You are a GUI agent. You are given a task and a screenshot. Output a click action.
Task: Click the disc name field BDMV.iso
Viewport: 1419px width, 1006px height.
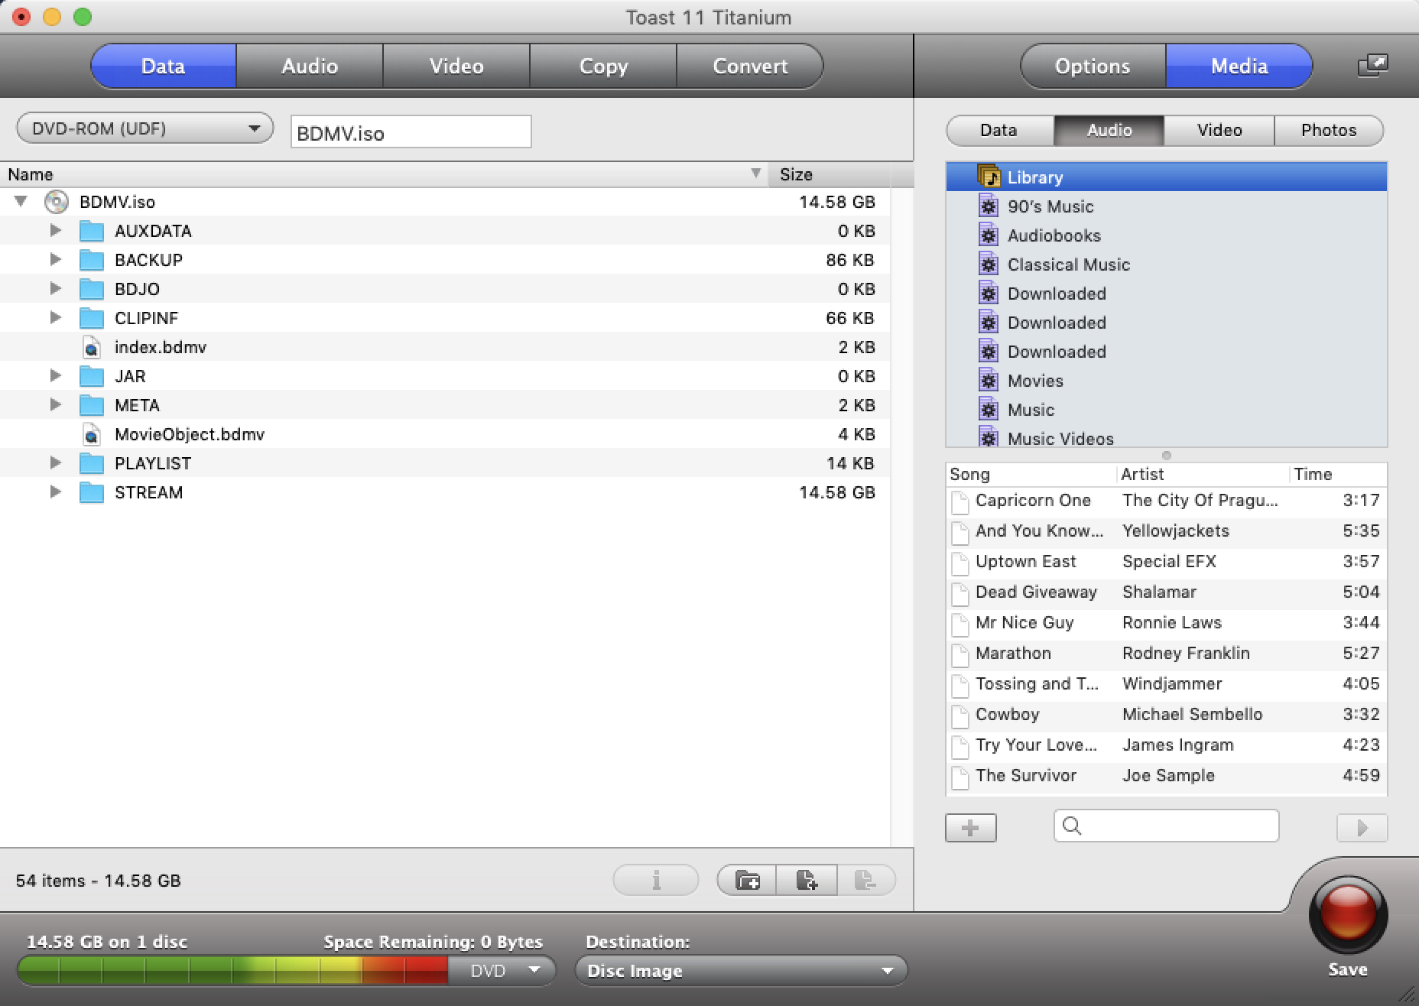click(x=411, y=132)
